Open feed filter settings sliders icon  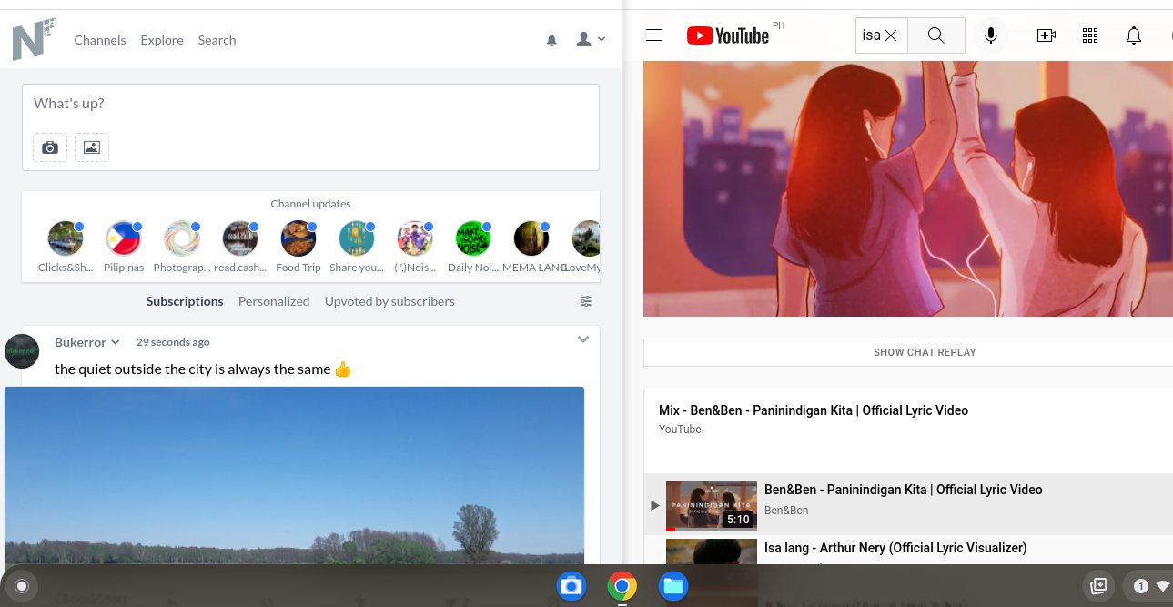[586, 301]
